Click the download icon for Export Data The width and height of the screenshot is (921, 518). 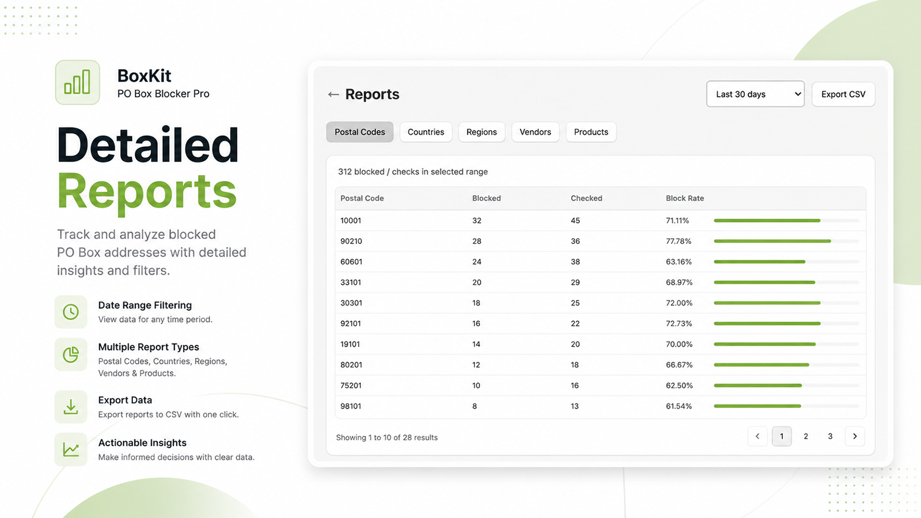[71, 407]
